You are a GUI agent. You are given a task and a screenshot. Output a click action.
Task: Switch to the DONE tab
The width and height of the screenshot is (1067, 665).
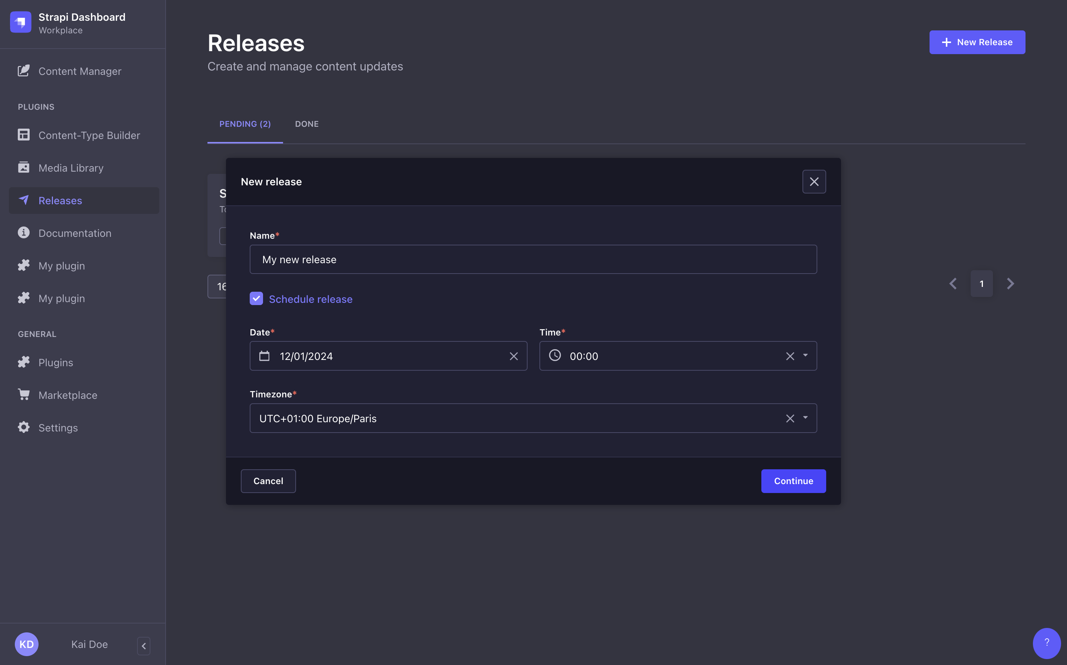pos(306,123)
